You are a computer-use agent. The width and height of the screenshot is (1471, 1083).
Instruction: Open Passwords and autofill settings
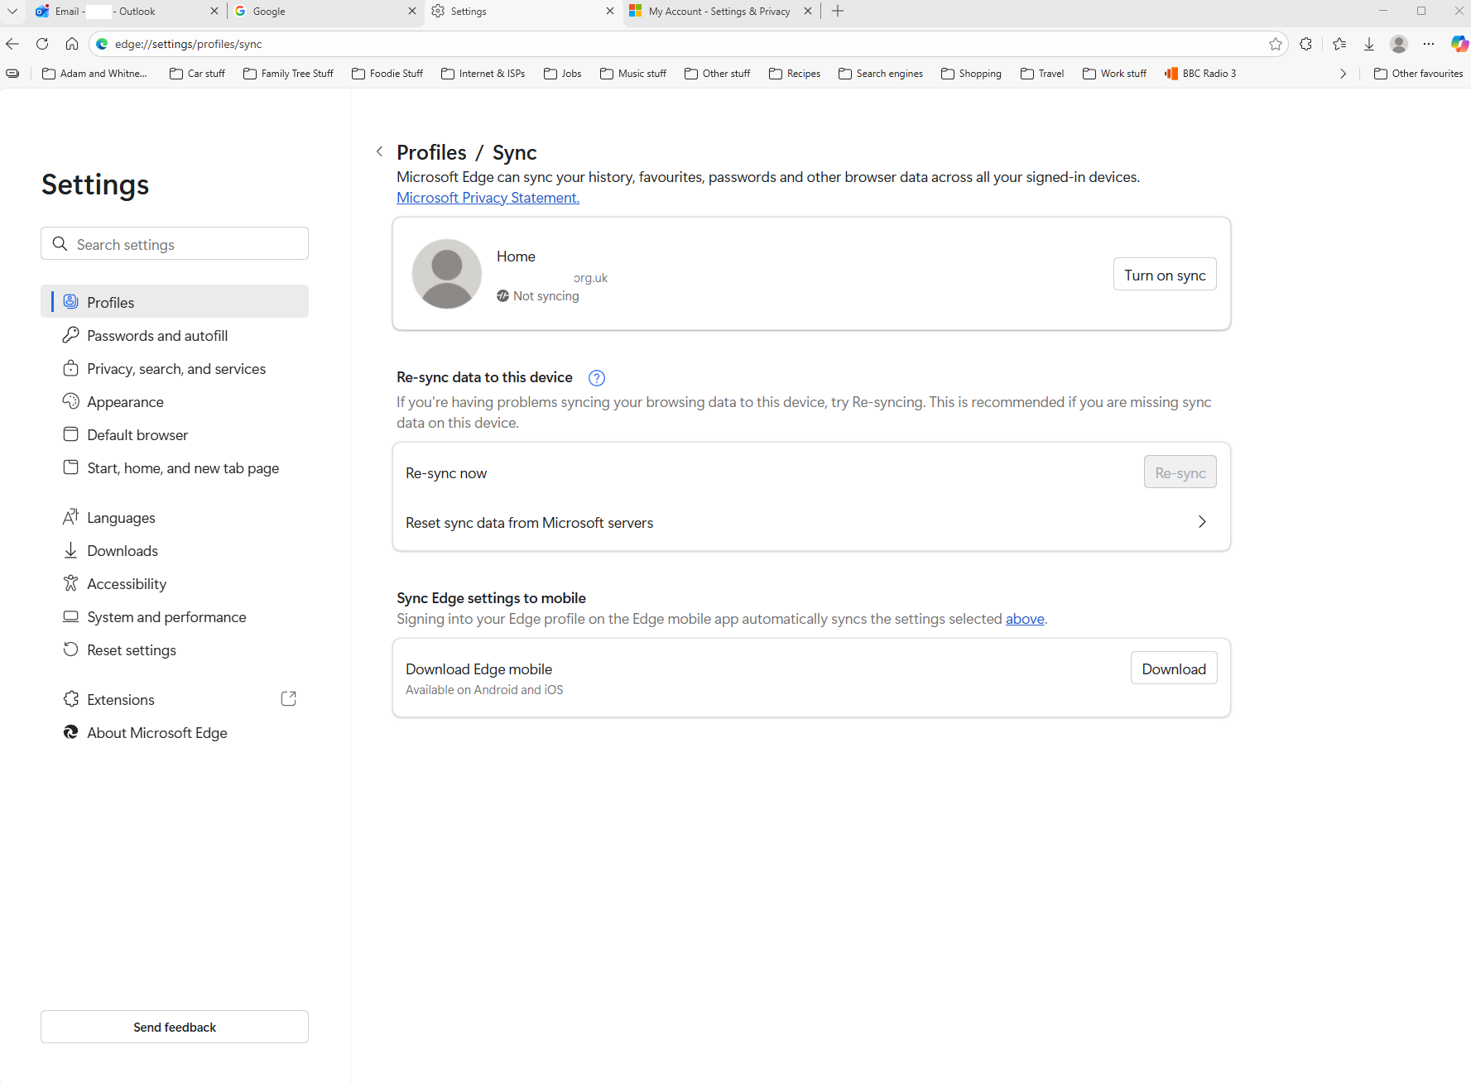(x=175, y=335)
